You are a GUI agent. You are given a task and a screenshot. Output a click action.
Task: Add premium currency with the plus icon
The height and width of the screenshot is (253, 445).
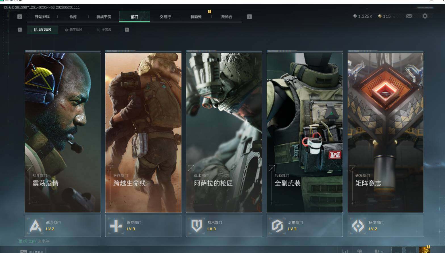(394, 16)
